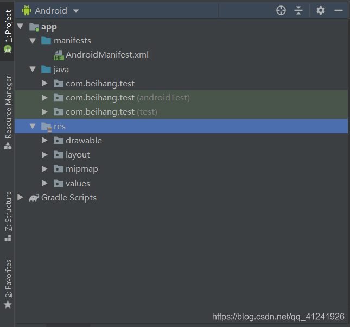The height and width of the screenshot is (327, 350).
Task: Click the Android robot icon in header
Action: pyautogui.click(x=27, y=10)
